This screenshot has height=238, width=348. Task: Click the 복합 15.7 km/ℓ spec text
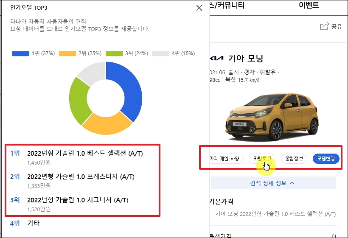242,80
